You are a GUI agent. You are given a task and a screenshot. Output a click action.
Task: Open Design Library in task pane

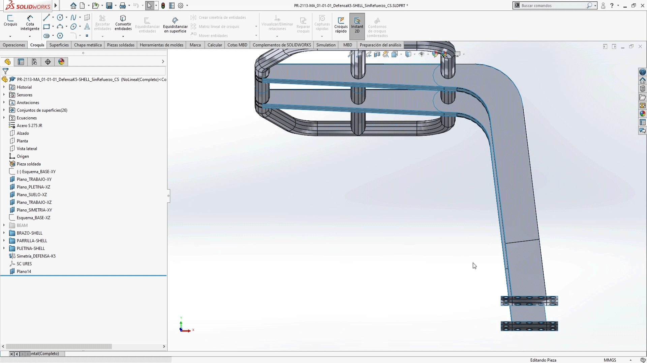coord(643,89)
